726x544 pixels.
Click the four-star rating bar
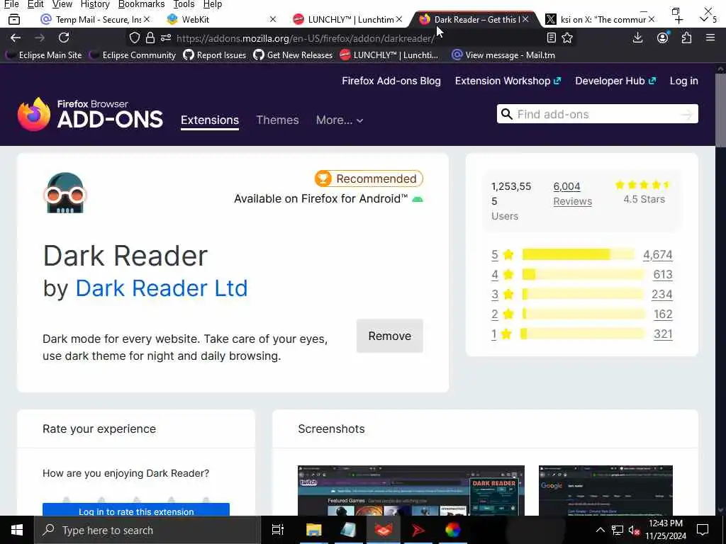coord(583,275)
